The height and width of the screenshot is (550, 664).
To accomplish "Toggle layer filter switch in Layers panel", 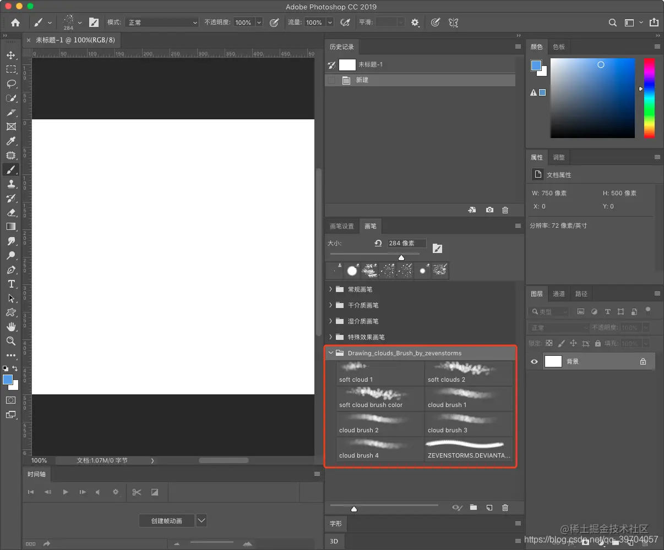I will pyautogui.click(x=648, y=310).
